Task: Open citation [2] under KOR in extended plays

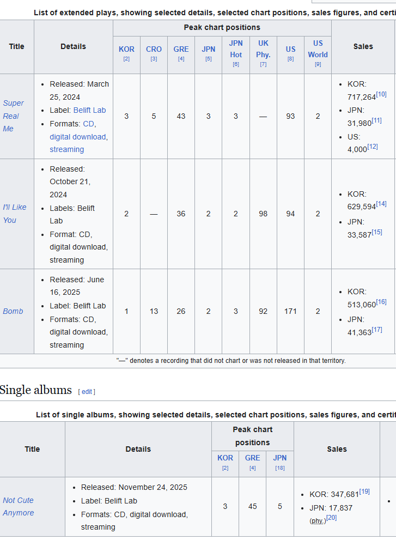Action: [x=126, y=59]
